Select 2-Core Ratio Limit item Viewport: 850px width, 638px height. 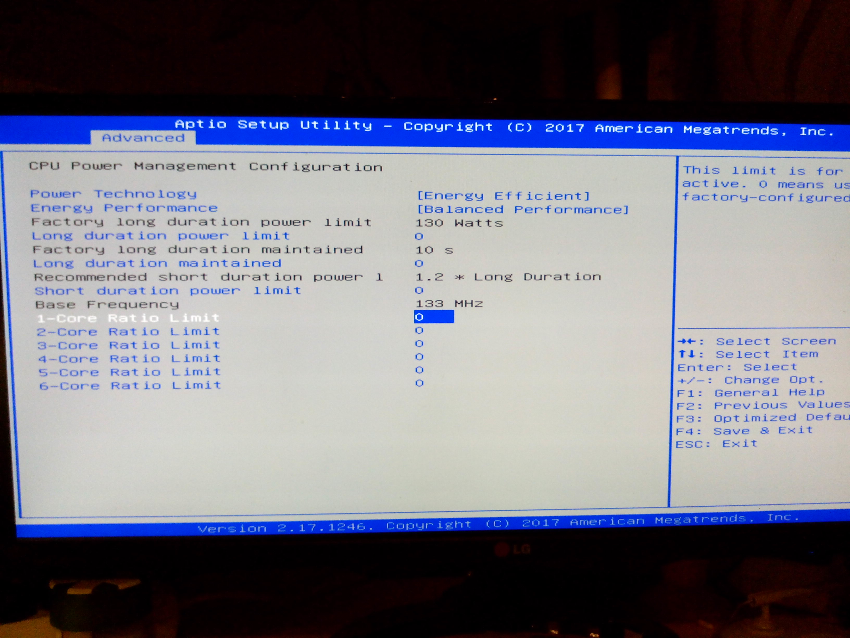(128, 332)
